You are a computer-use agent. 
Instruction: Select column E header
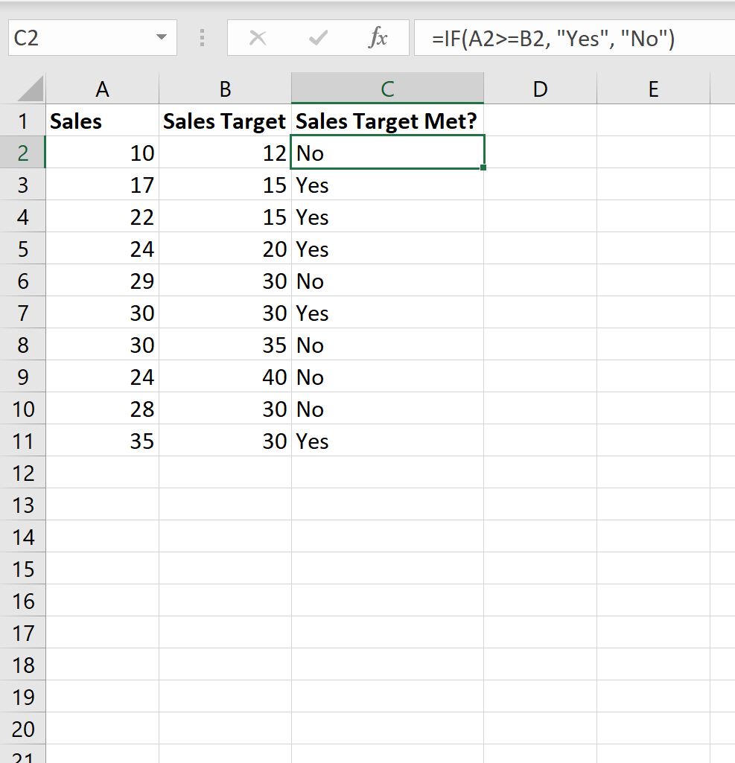coord(654,89)
